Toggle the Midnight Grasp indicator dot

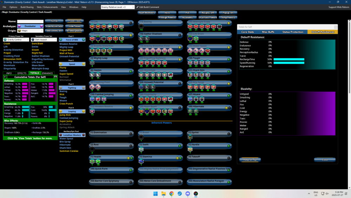pyautogui.click(x=229, y=23)
